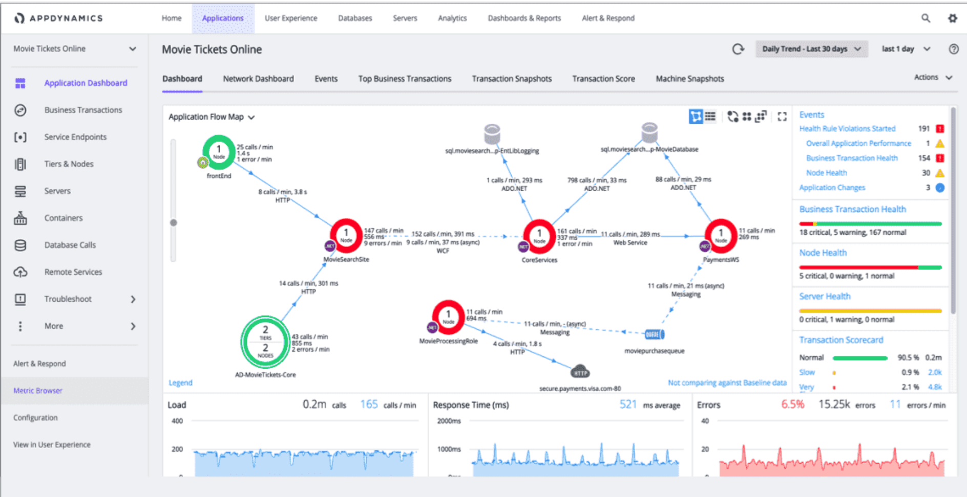Click the Servers sidebar icon
The height and width of the screenshot is (497, 967).
point(20,191)
